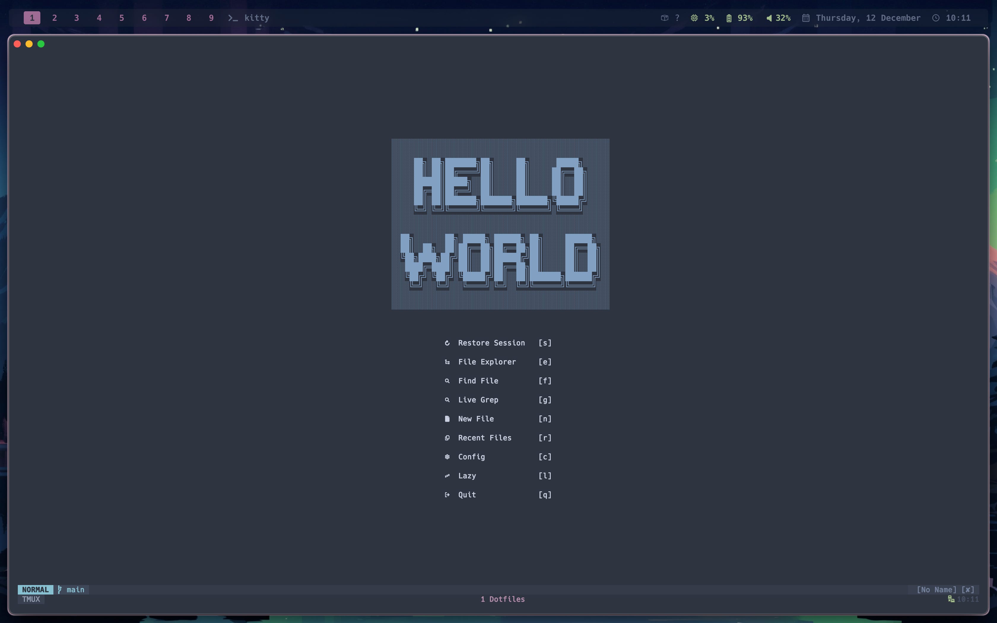The image size is (997, 623).
Task: Click the [r] Recent Files shortcut label
Action: 545,438
